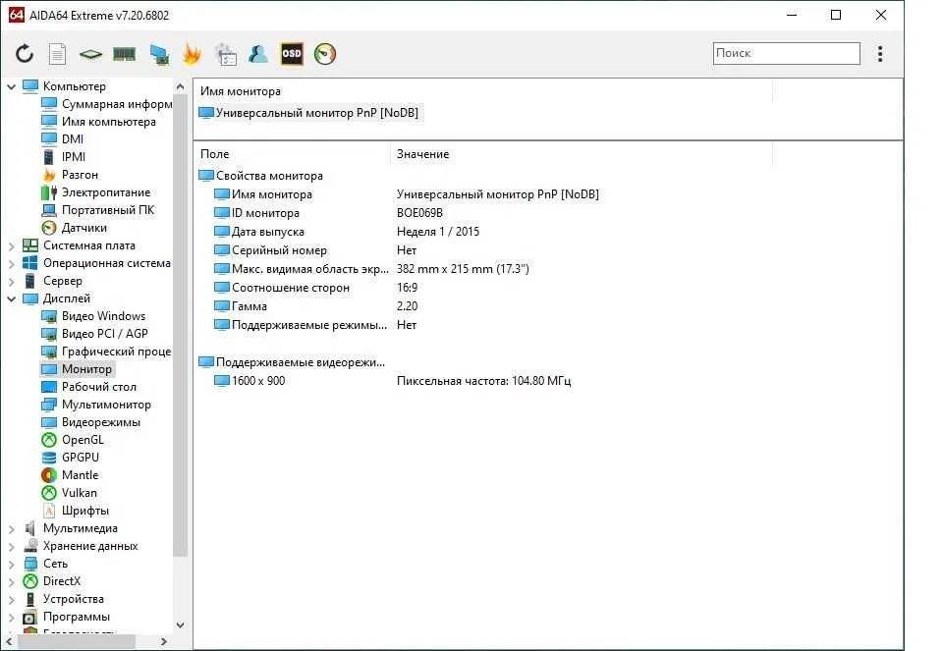Screen dimensions: 943x651
Task: Click the AIDA64 logo in title bar
Action: pos(17,15)
